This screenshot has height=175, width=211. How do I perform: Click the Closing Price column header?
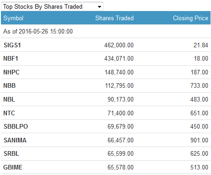coord(190,18)
